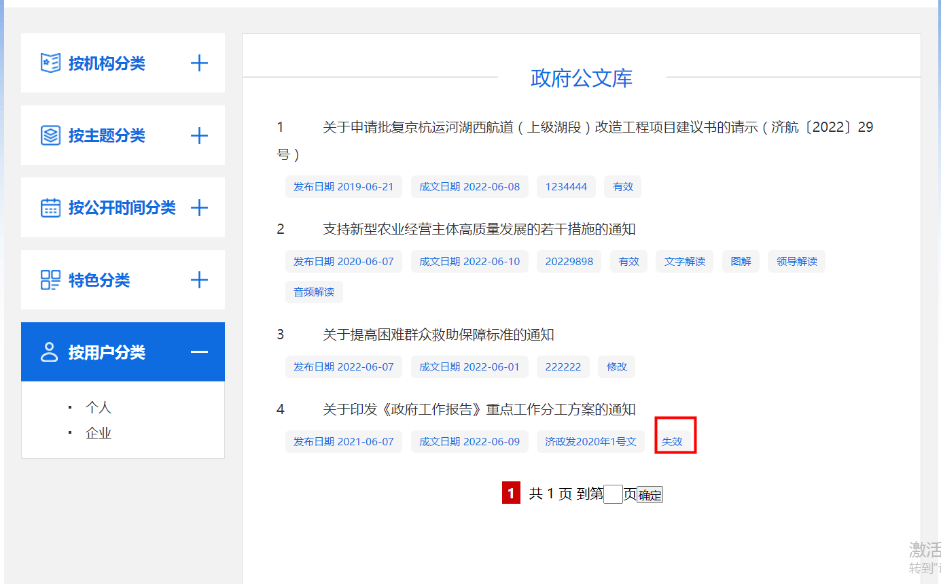Expand 按公开时间分类 with plus sign
Viewport: 941px width, 584px height.
click(x=199, y=207)
